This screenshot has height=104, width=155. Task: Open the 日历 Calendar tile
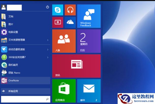[x=89, y=41]
